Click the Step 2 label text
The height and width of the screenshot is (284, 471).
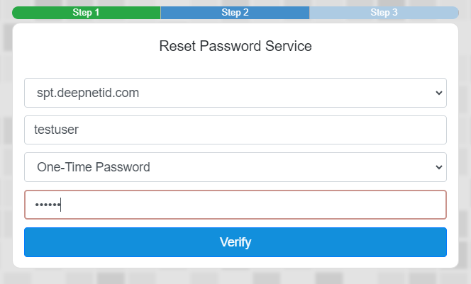235,13
